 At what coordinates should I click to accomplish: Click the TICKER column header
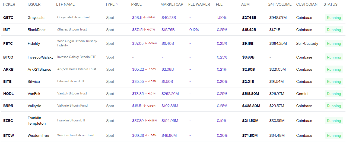9,4
